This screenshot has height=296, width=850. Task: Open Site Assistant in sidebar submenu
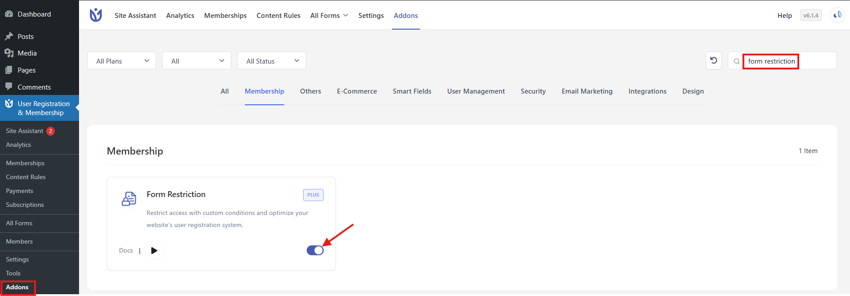tap(25, 131)
